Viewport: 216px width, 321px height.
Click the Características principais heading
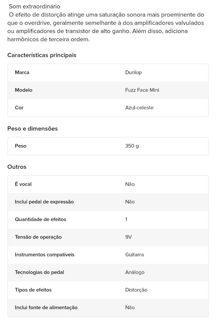42,55
